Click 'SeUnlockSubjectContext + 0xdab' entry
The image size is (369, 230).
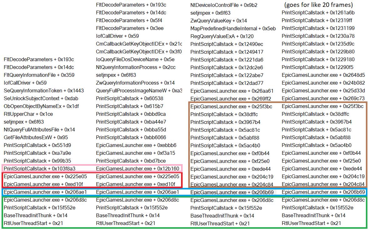pos(41,98)
